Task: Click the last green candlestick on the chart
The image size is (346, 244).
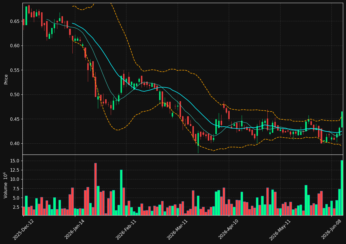Action: coord(342,119)
